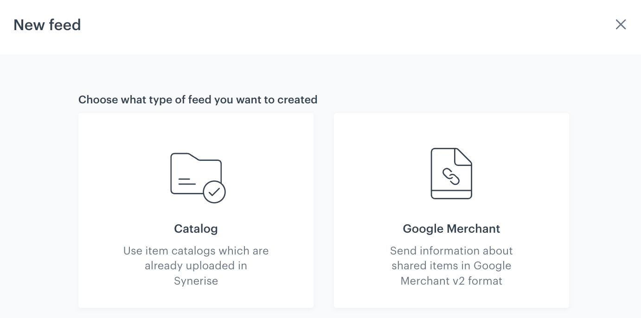Select the Google Merchant feed type card
This screenshot has height=318, width=641.
pos(451,210)
